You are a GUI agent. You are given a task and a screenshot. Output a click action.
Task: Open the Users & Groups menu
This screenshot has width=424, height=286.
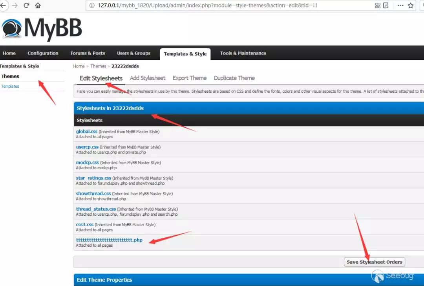(x=133, y=53)
